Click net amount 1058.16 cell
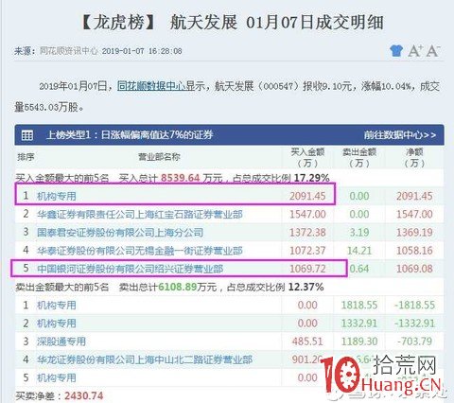This screenshot has width=454, height=403. coord(414,251)
